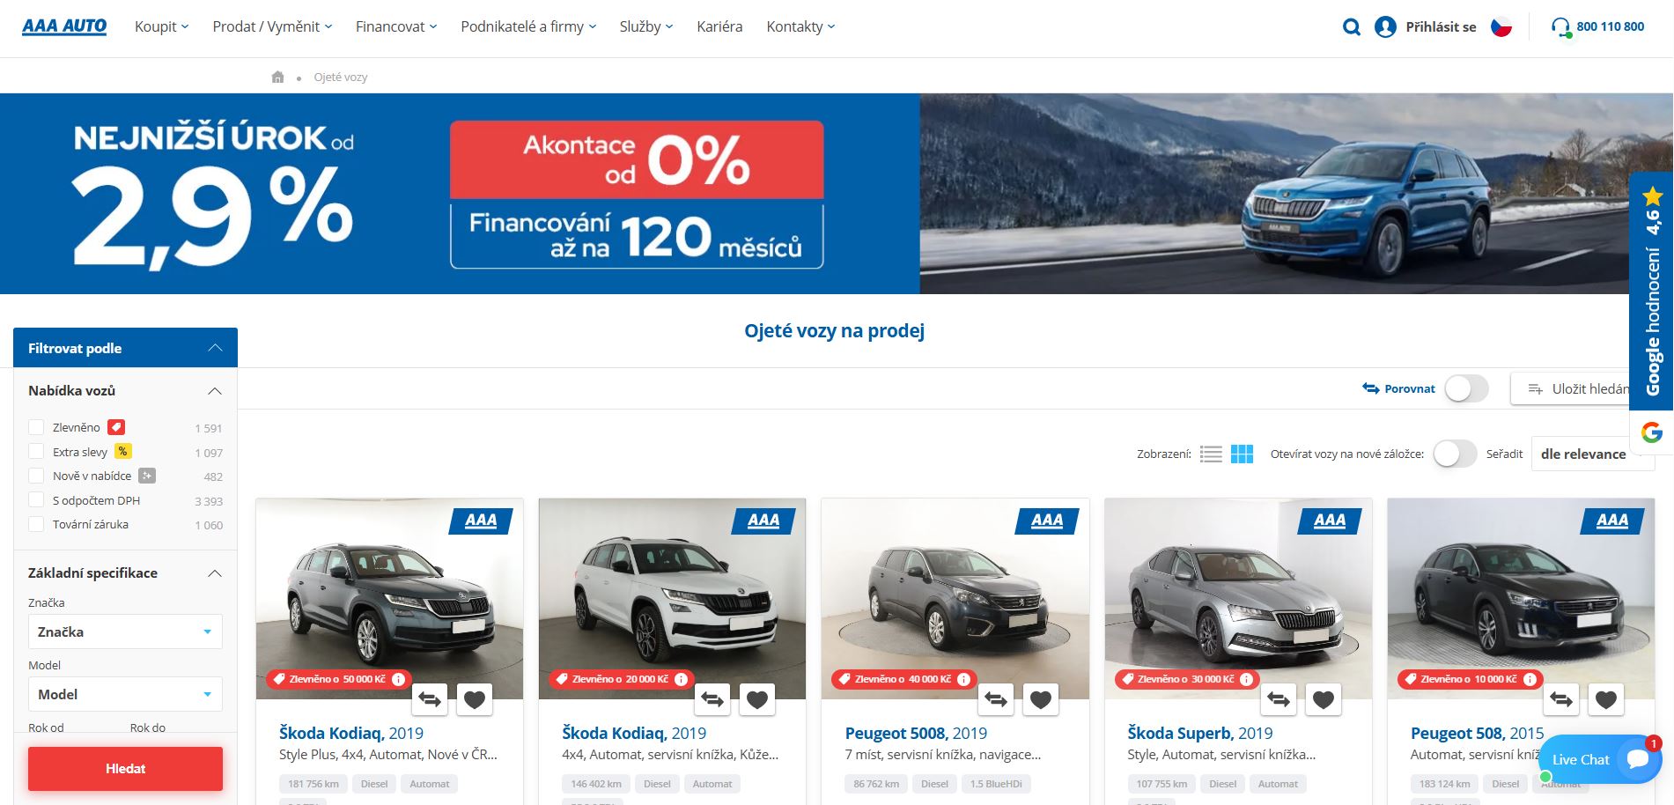The width and height of the screenshot is (1674, 805).
Task: Open the Prodat / Vyměnit menu
Action: click(x=272, y=26)
